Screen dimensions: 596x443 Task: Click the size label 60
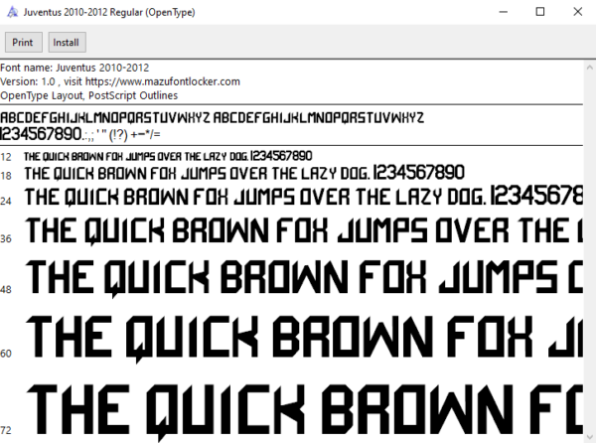6,354
